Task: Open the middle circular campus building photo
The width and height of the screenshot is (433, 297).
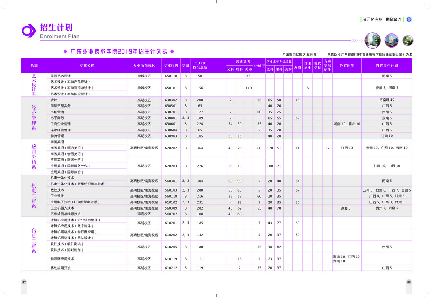Action: tap(391, 40)
